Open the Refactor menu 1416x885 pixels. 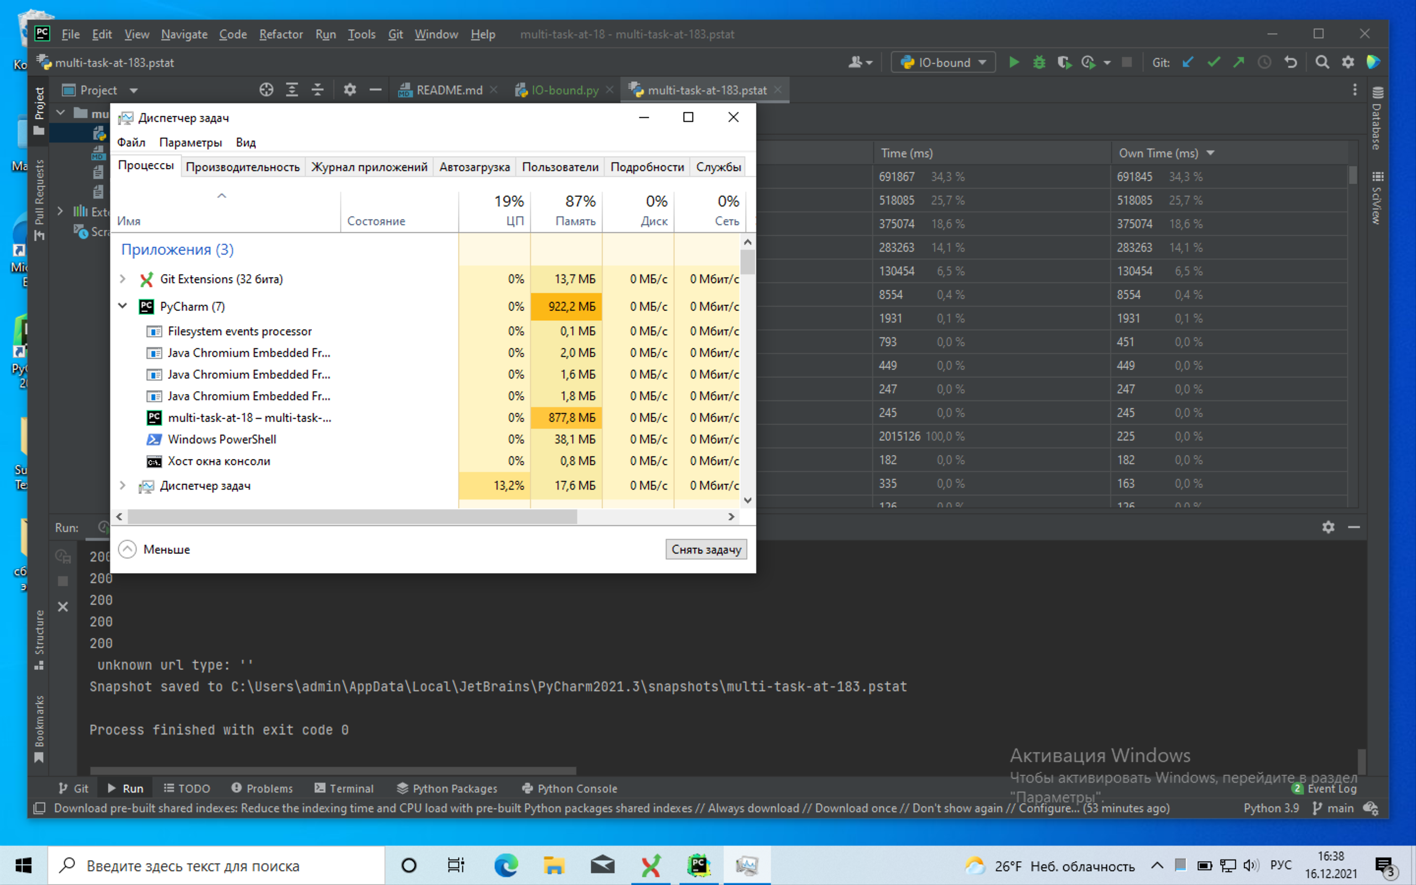coord(281,34)
